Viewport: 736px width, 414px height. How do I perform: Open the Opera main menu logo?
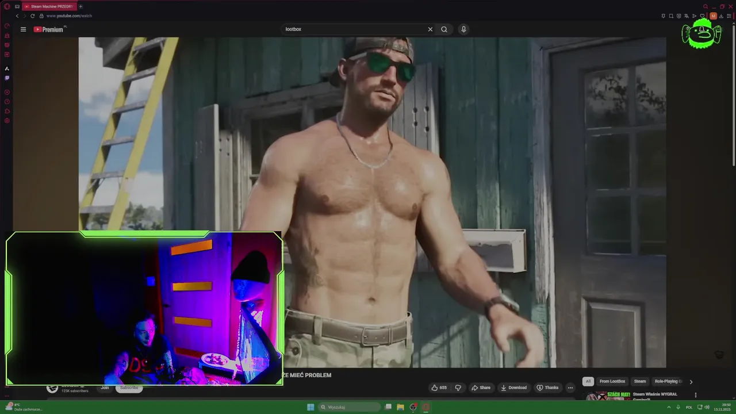pyautogui.click(x=7, y=6)
